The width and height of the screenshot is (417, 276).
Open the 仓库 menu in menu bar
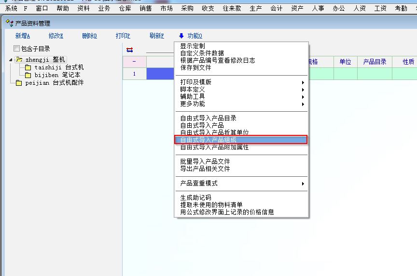point(125,8)
